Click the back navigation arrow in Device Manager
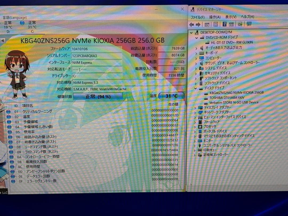Screen dimensions: 288x216 [191, 24]
